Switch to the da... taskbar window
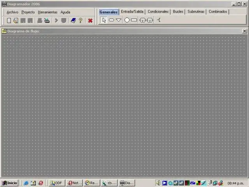Screen dimensions: 249x187 coord(109,183)
